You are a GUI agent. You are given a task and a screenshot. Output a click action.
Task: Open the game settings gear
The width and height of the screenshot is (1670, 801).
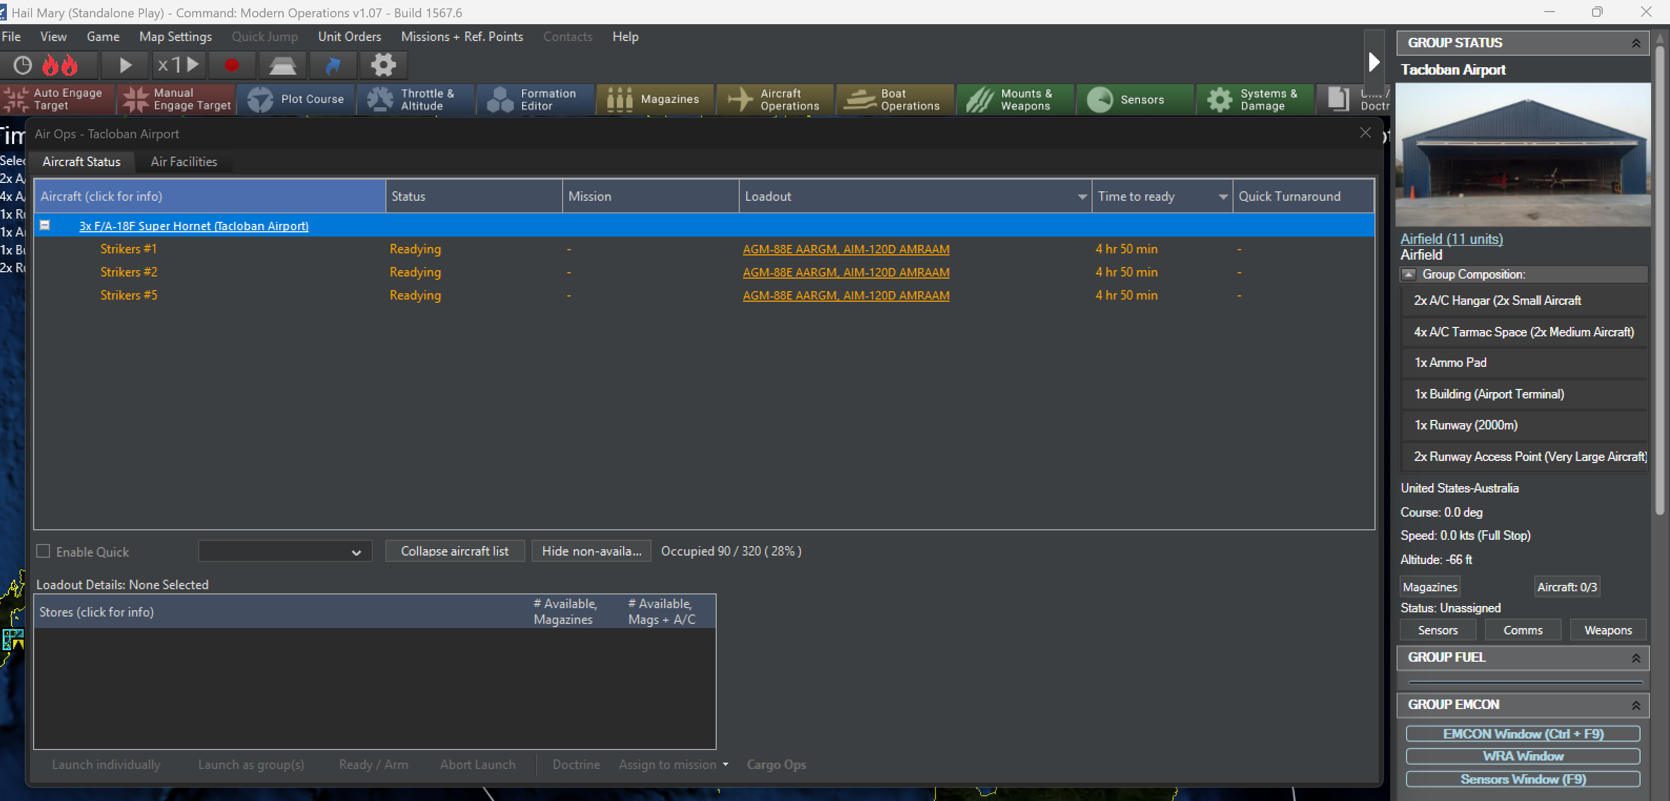click(x=383, y=65)
